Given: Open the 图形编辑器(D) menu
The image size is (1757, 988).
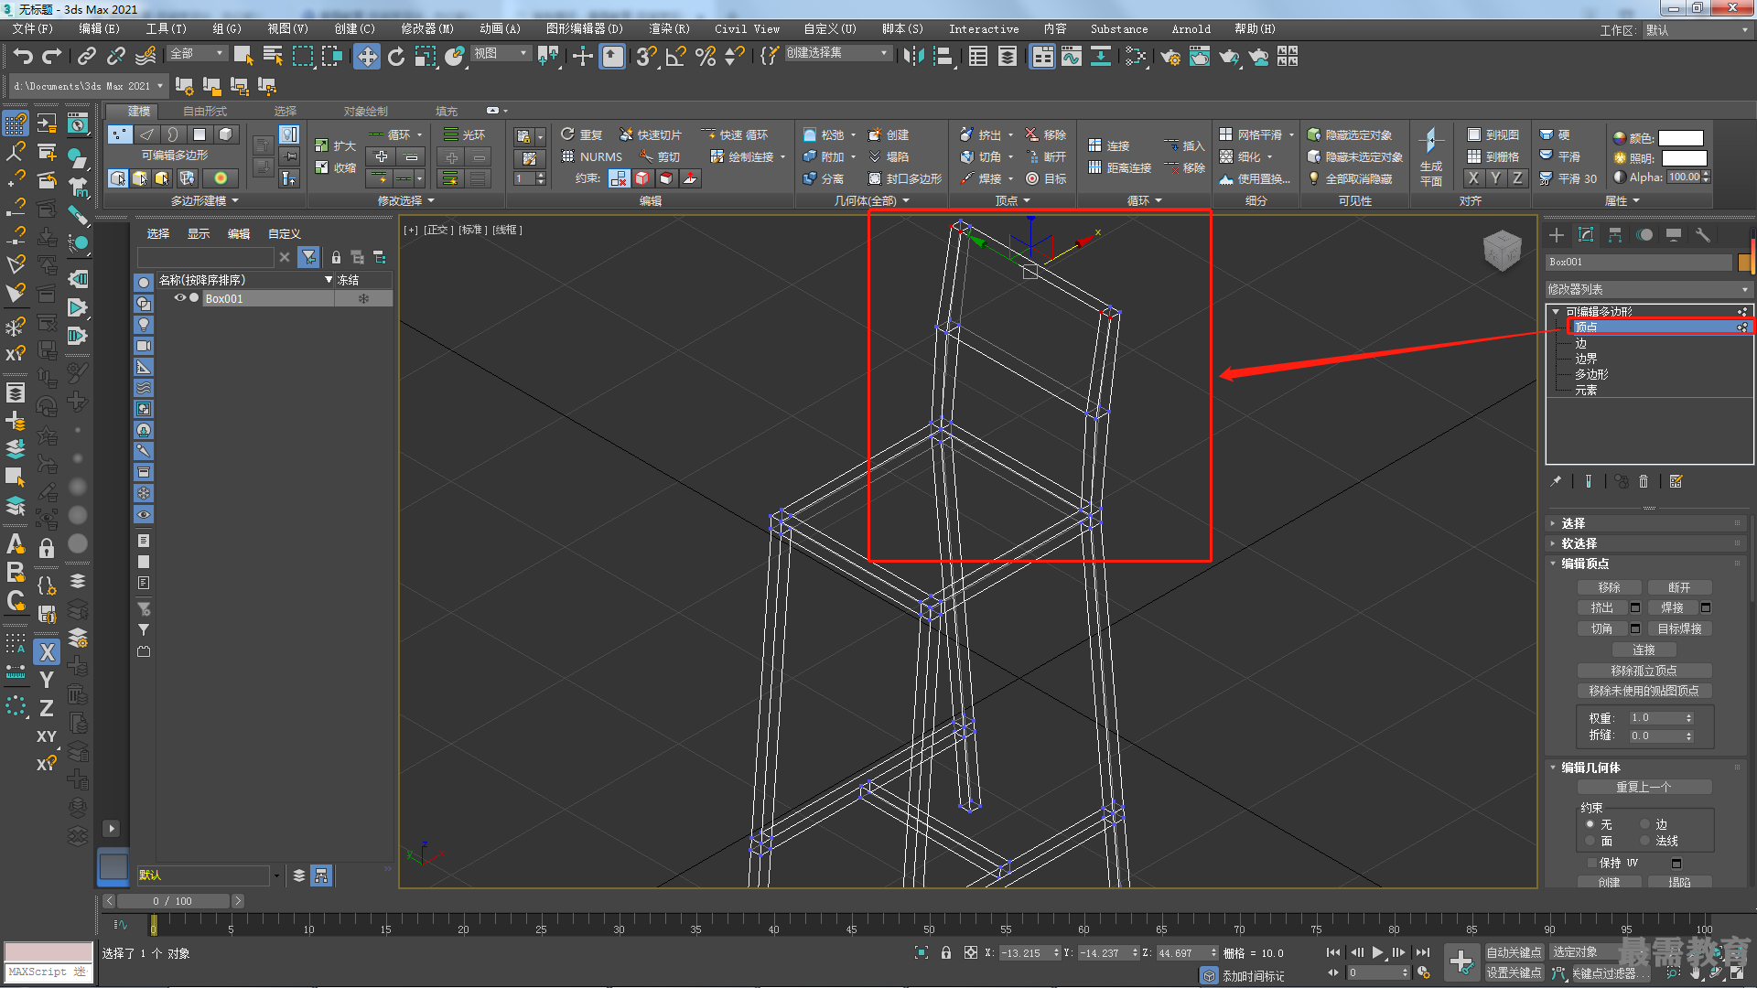Looking at the screenshot, I should click(x=584, y=29).
